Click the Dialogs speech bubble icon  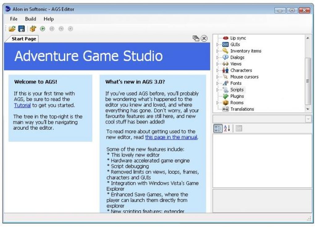pos(225,57)
